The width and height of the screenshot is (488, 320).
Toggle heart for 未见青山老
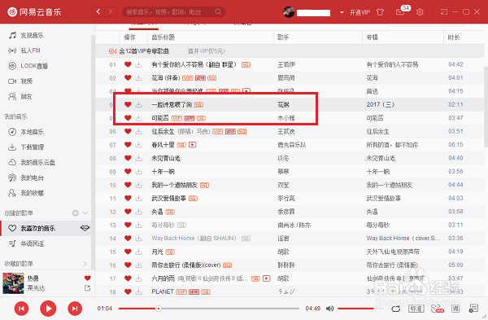tap(128, 158)
